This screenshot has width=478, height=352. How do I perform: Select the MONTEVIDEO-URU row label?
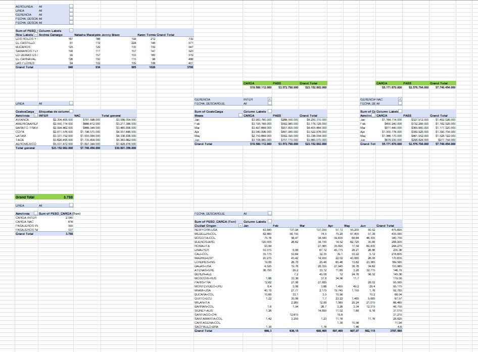[209, 286]
